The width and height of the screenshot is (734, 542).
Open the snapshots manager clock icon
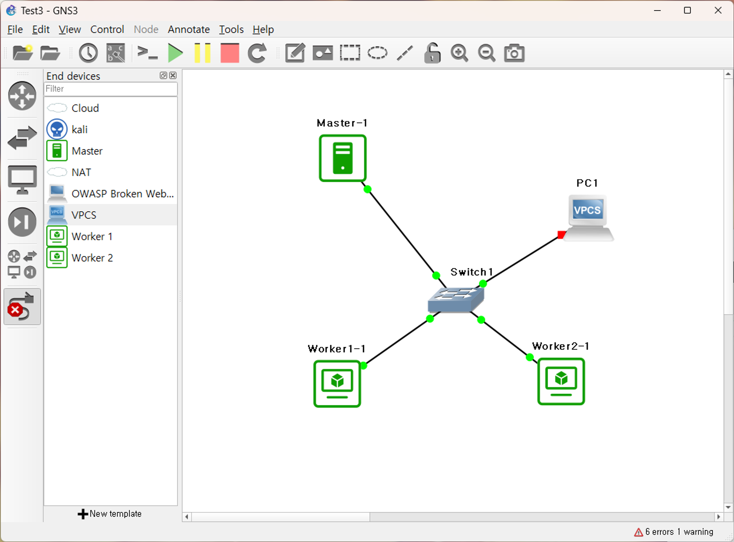[x=88, y=53]
